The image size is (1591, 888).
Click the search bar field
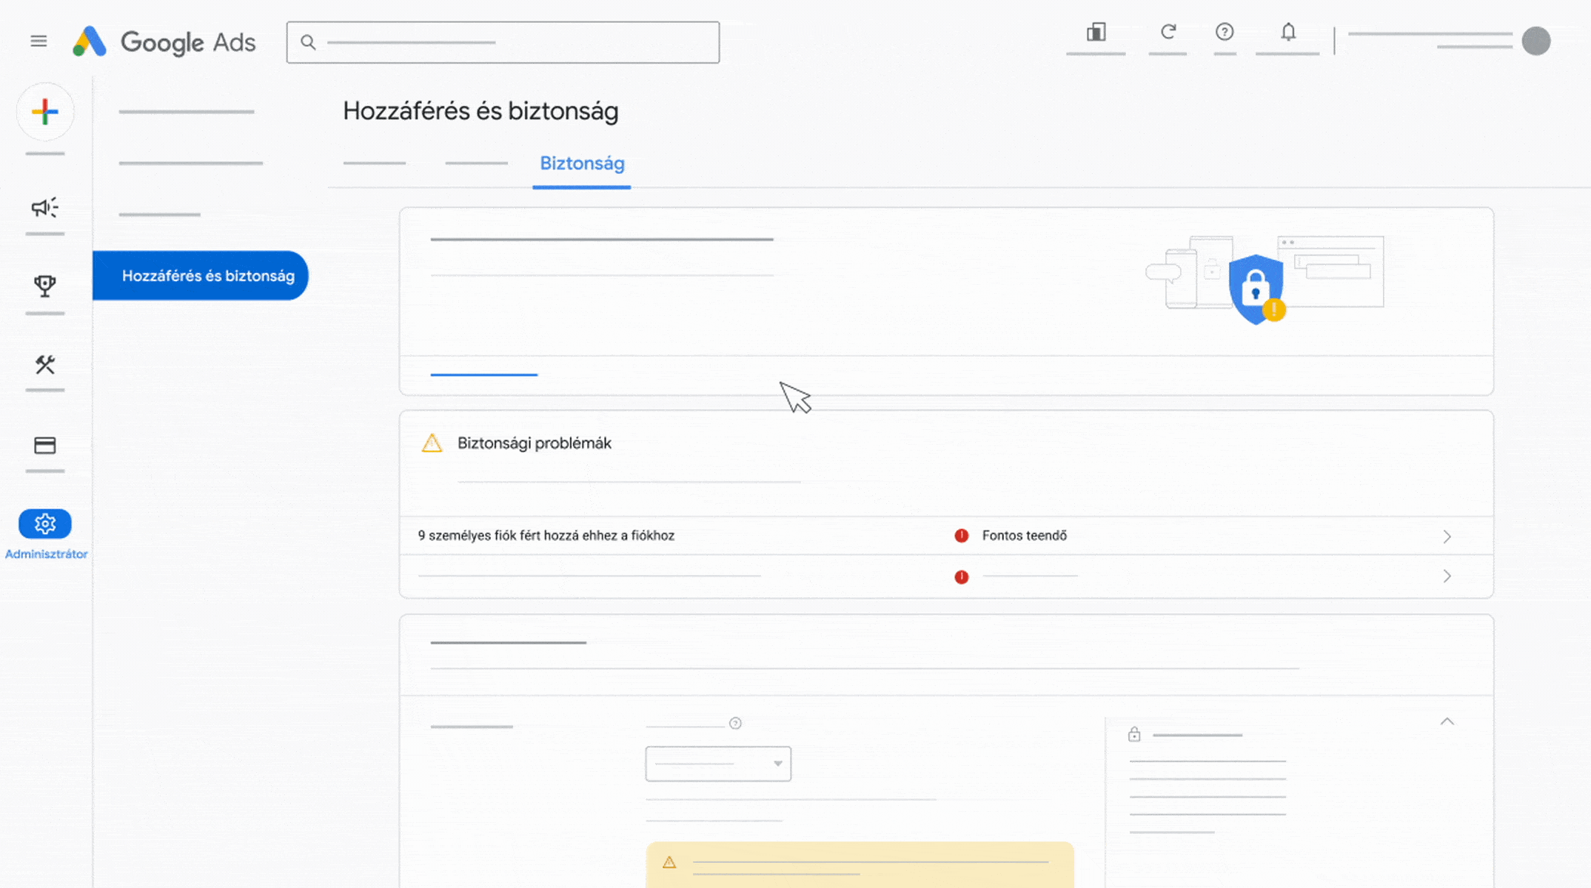click(503, 42)
